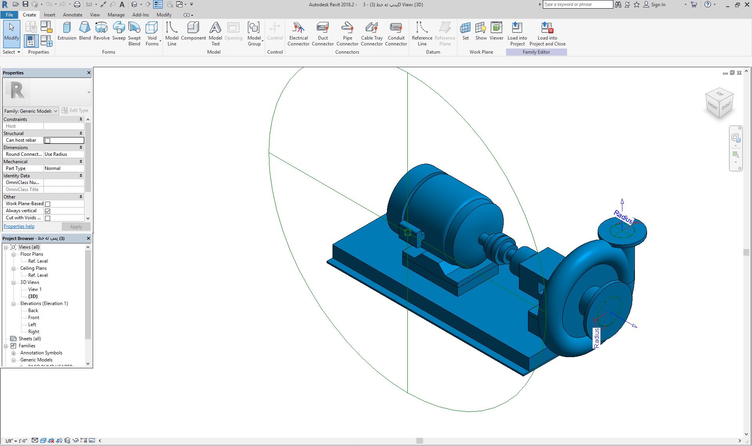Collapse the Identity Data section
This screenshot has height=446, width=752.
[x=81, y=176]
